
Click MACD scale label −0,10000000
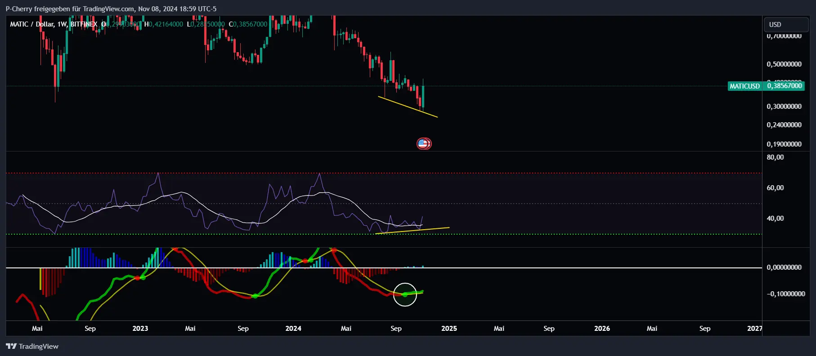[x=786, y=294]
